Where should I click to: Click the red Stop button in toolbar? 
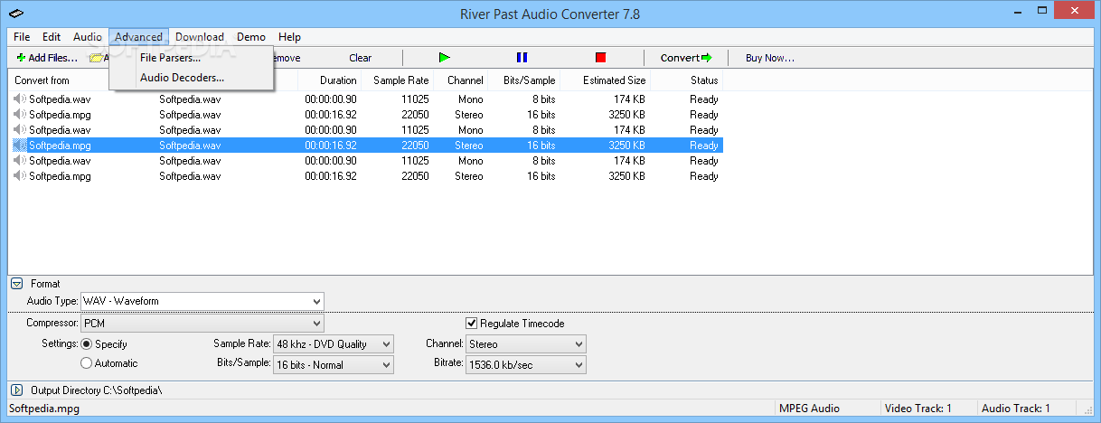[600, 58]
